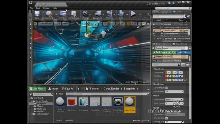Open the viewport Show menu
Screen dimensions: 220x124
(x=65, y=24)
